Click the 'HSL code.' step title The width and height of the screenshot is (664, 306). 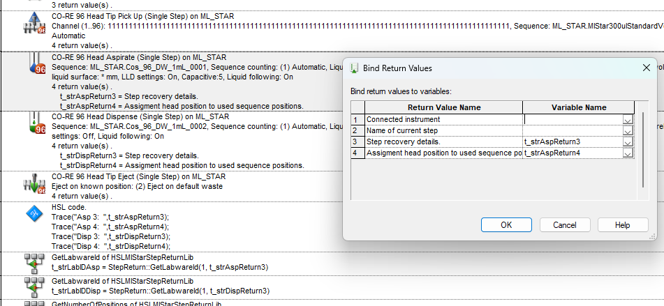pyautogui.click(x=69, y=208)
